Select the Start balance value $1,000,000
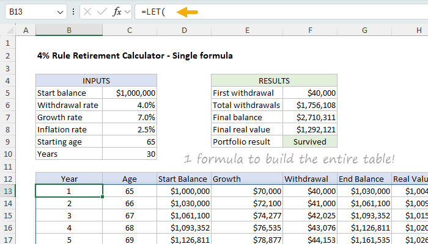Screen dimensions: 428x244 130,93
